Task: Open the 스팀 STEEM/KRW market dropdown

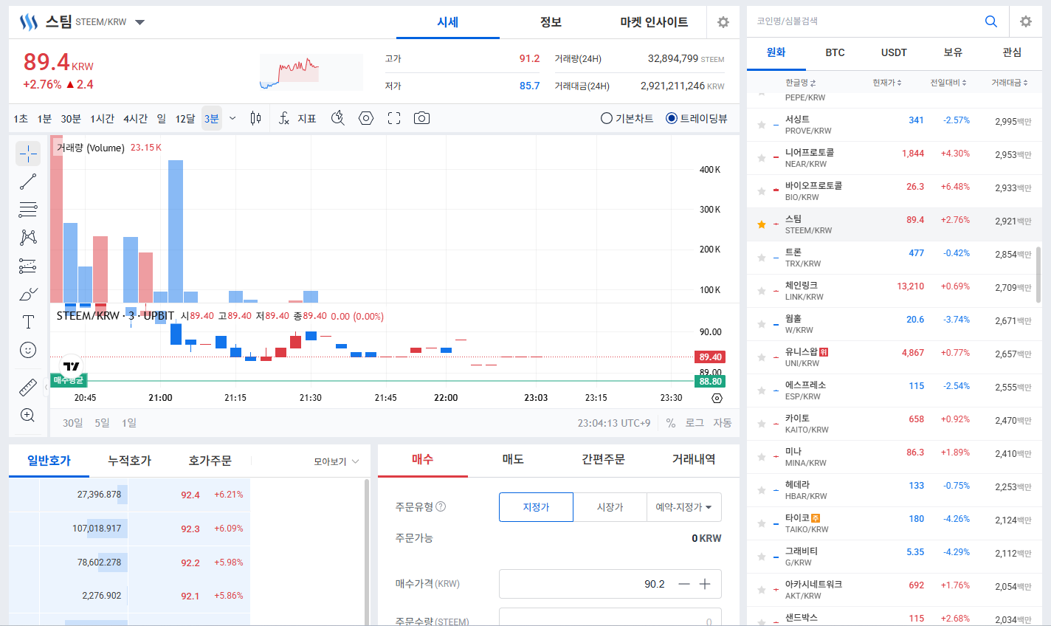Action: tap(140, 22)
